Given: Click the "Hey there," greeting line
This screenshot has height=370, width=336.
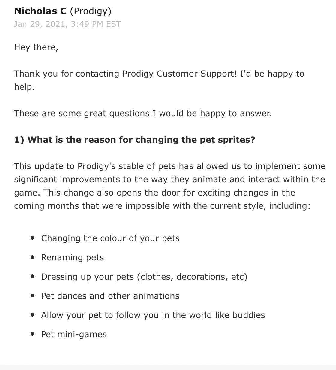Looking at the screenshot, I should 36,47.
